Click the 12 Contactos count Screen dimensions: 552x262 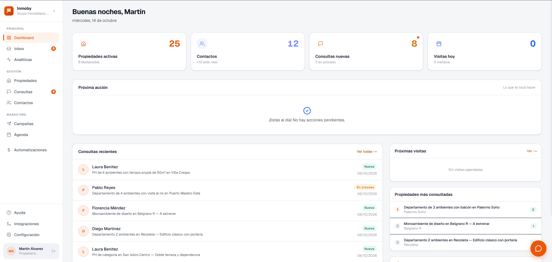(x=293, y=44)
